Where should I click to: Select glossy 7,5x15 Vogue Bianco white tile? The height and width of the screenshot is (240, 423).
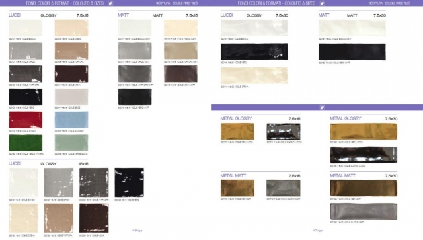(x=26, y=28)
